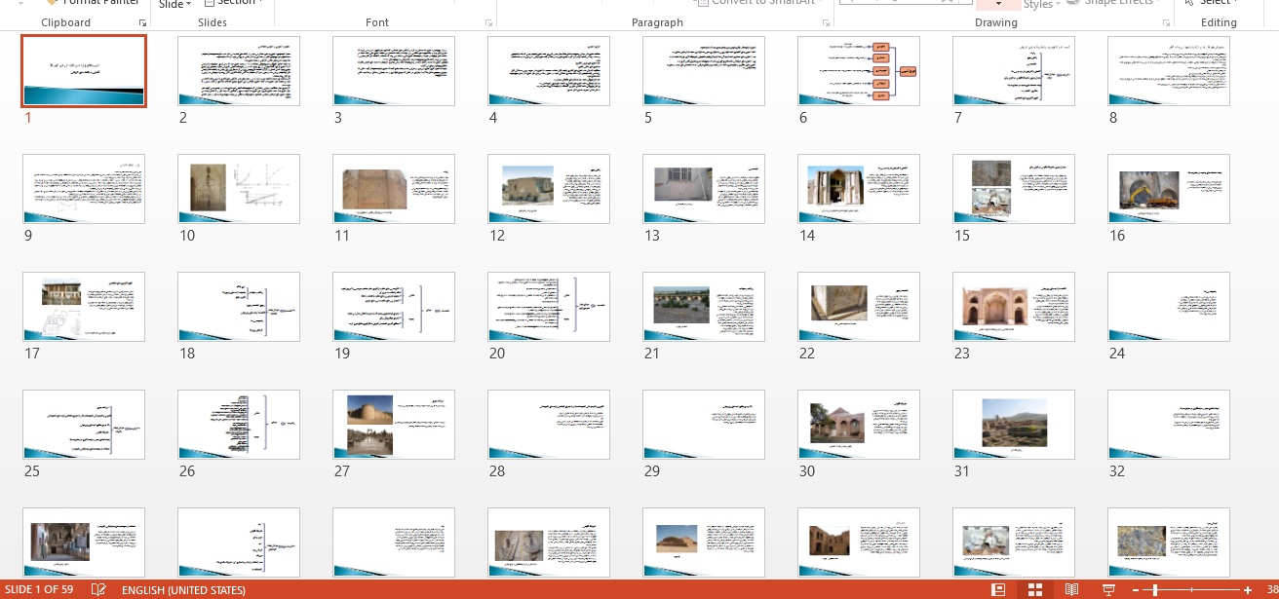
Task: Select slide 17 thumbnail
Action: [84, 307]
